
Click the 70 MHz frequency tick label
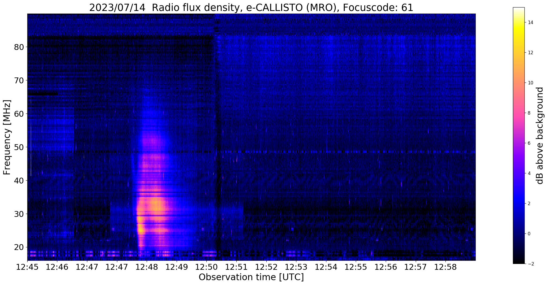point(19,80)
